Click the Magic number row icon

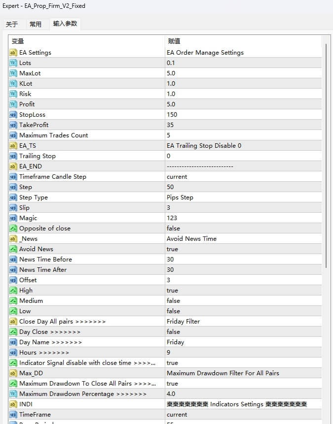(x=13, y=218)
